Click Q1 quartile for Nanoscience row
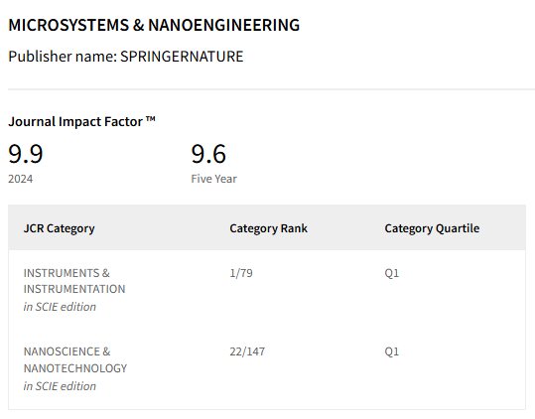 [x=392, y=351]
